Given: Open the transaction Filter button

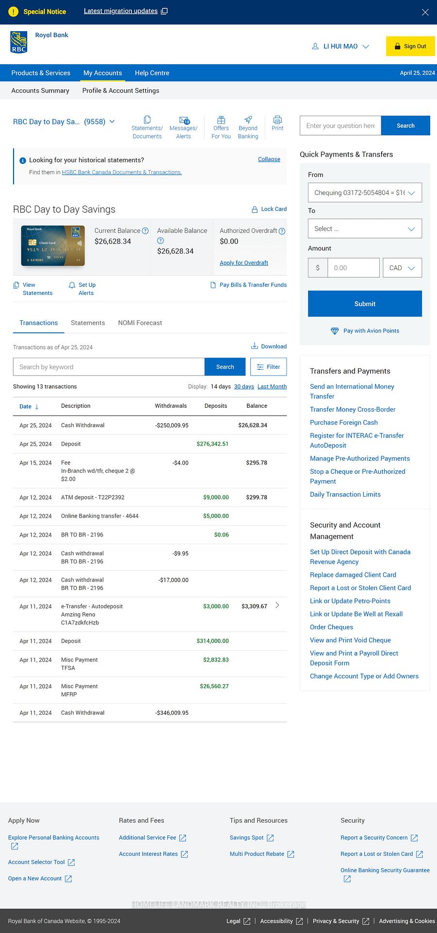Looking at the screenshot, I should (268, 367).
